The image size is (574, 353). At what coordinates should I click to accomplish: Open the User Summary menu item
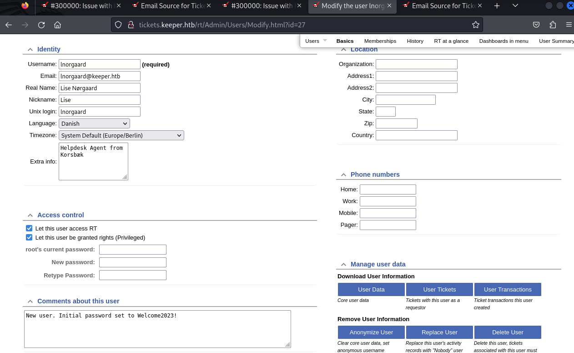coord(556,41)
